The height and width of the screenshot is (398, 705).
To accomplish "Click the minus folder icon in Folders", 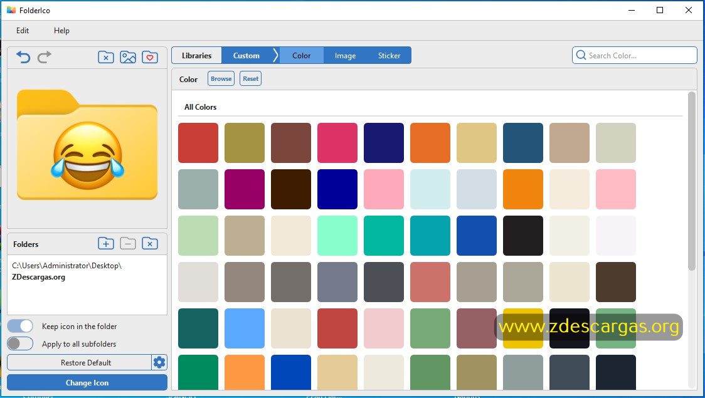I will [128, 243].
